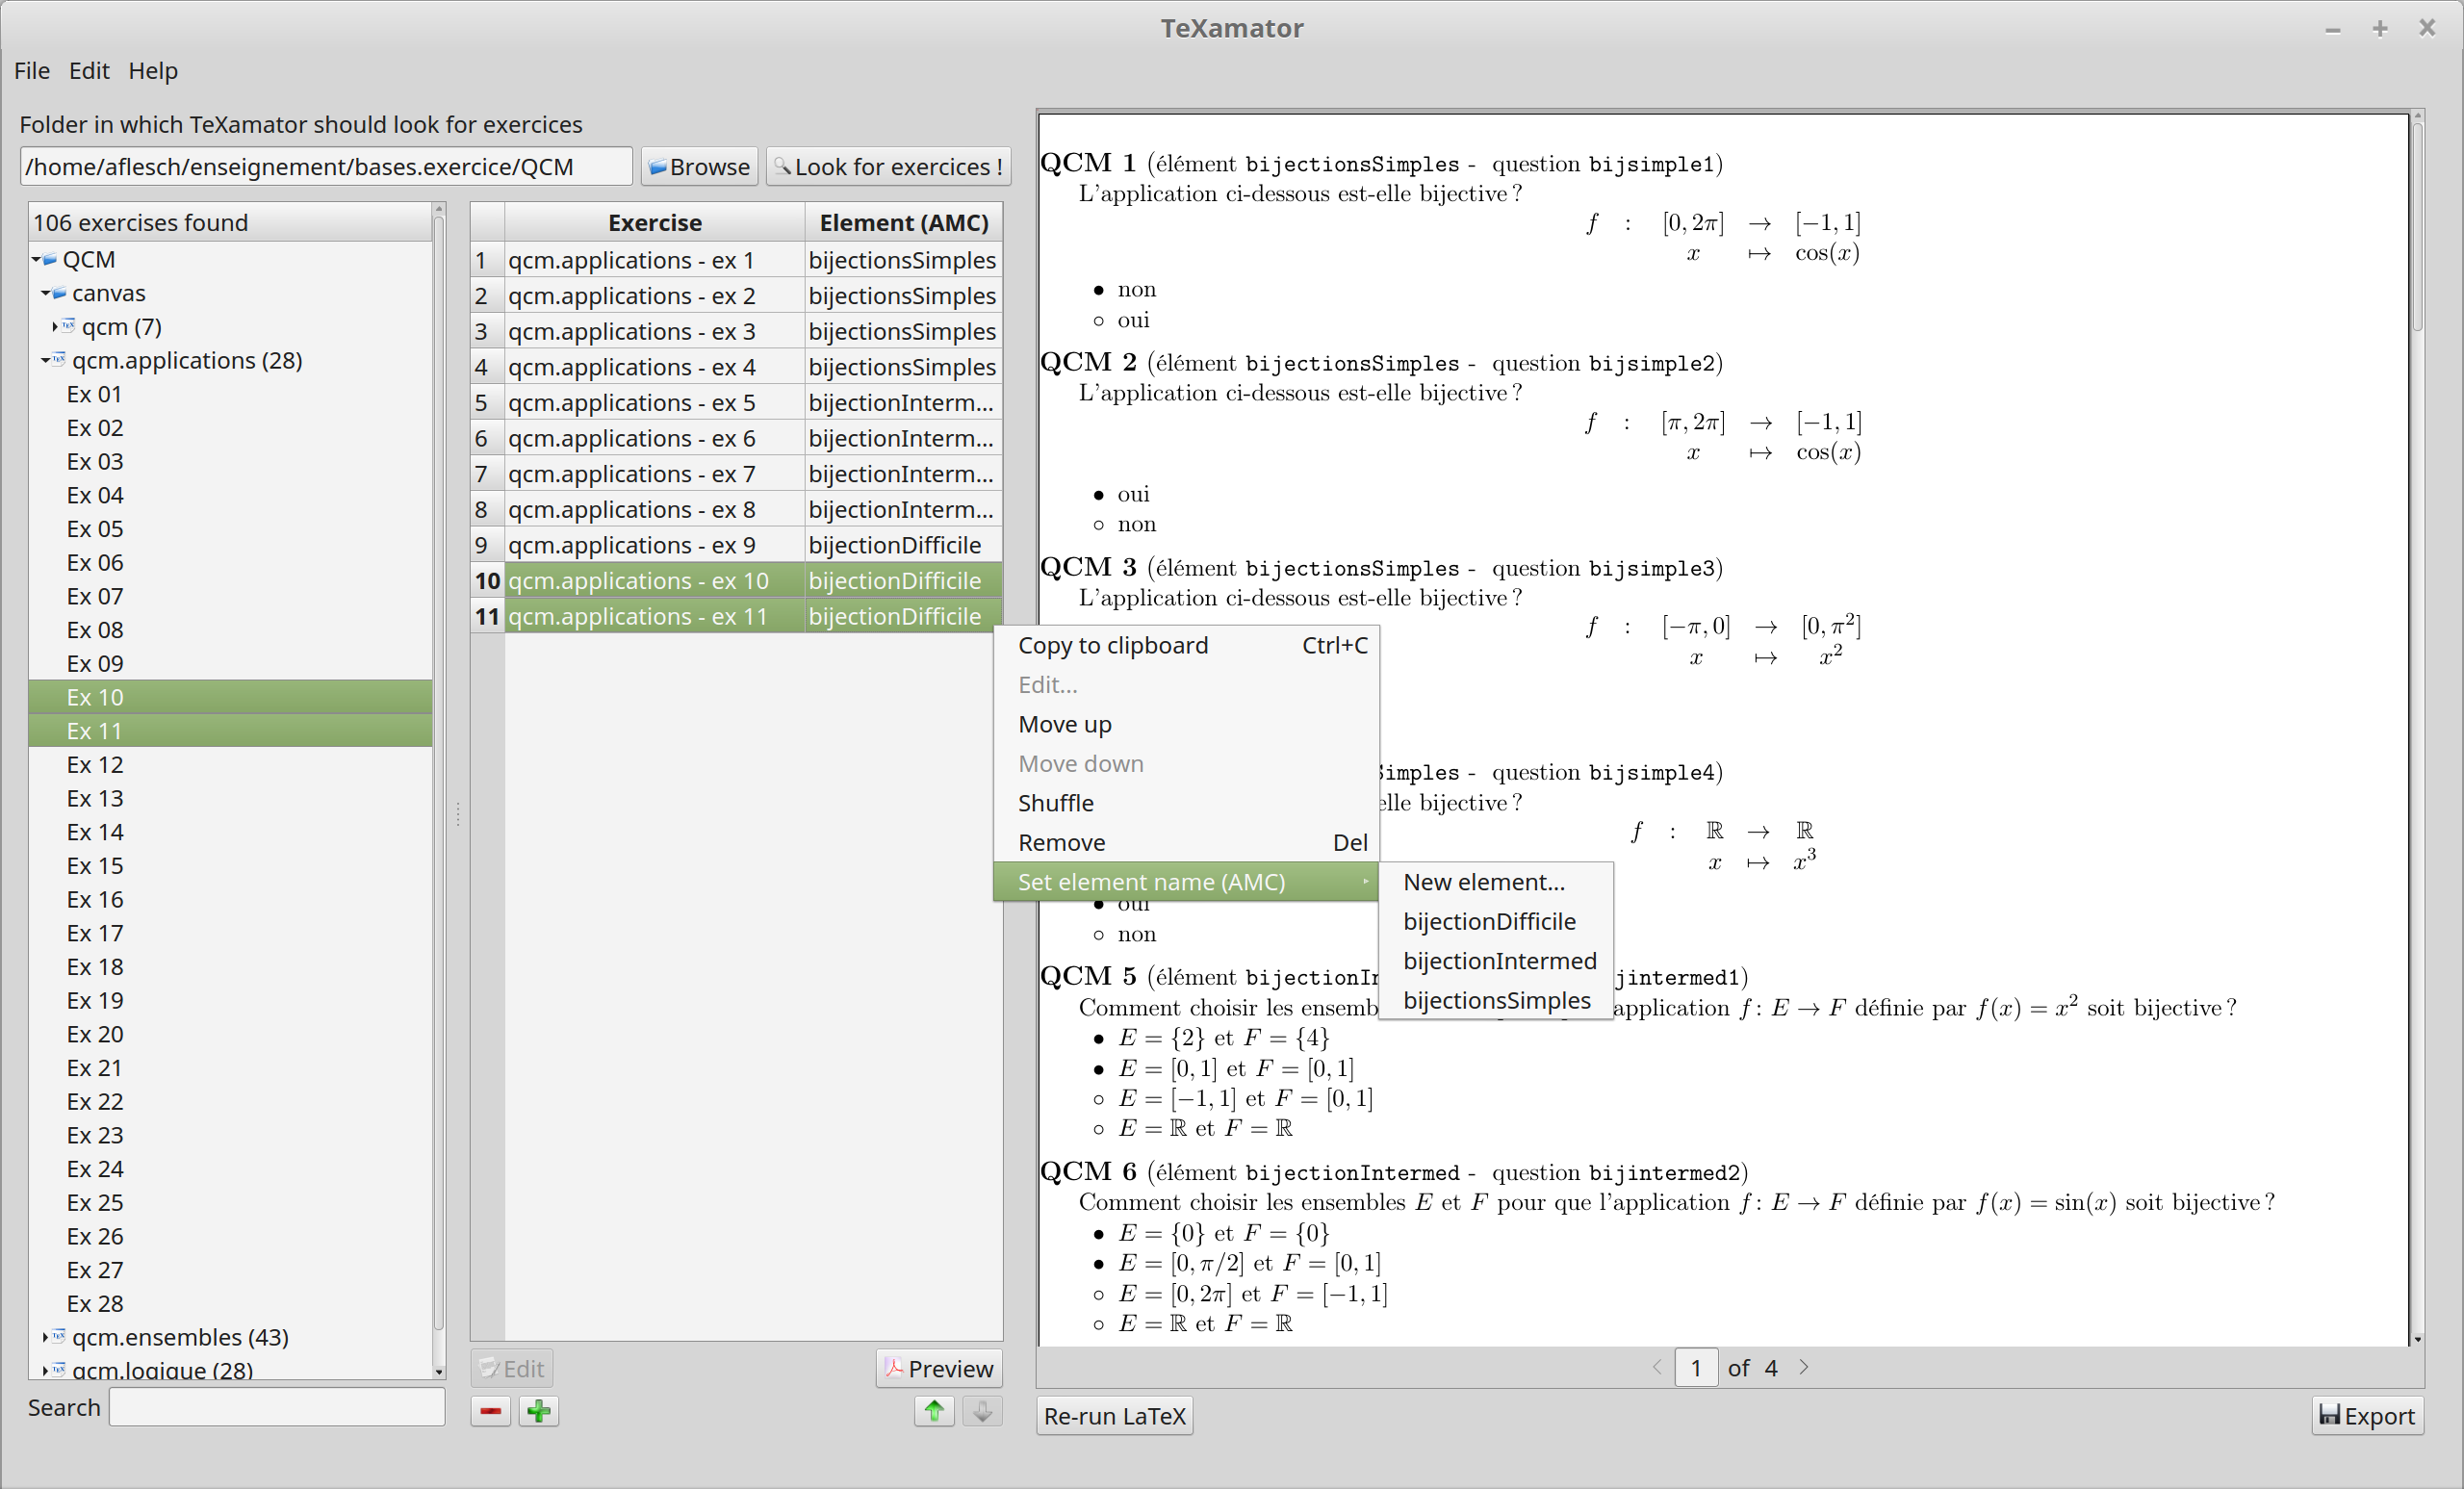2464x1489 pixels.
Task: Click the exercise tree vertical scrollbar
Action: 438,770
